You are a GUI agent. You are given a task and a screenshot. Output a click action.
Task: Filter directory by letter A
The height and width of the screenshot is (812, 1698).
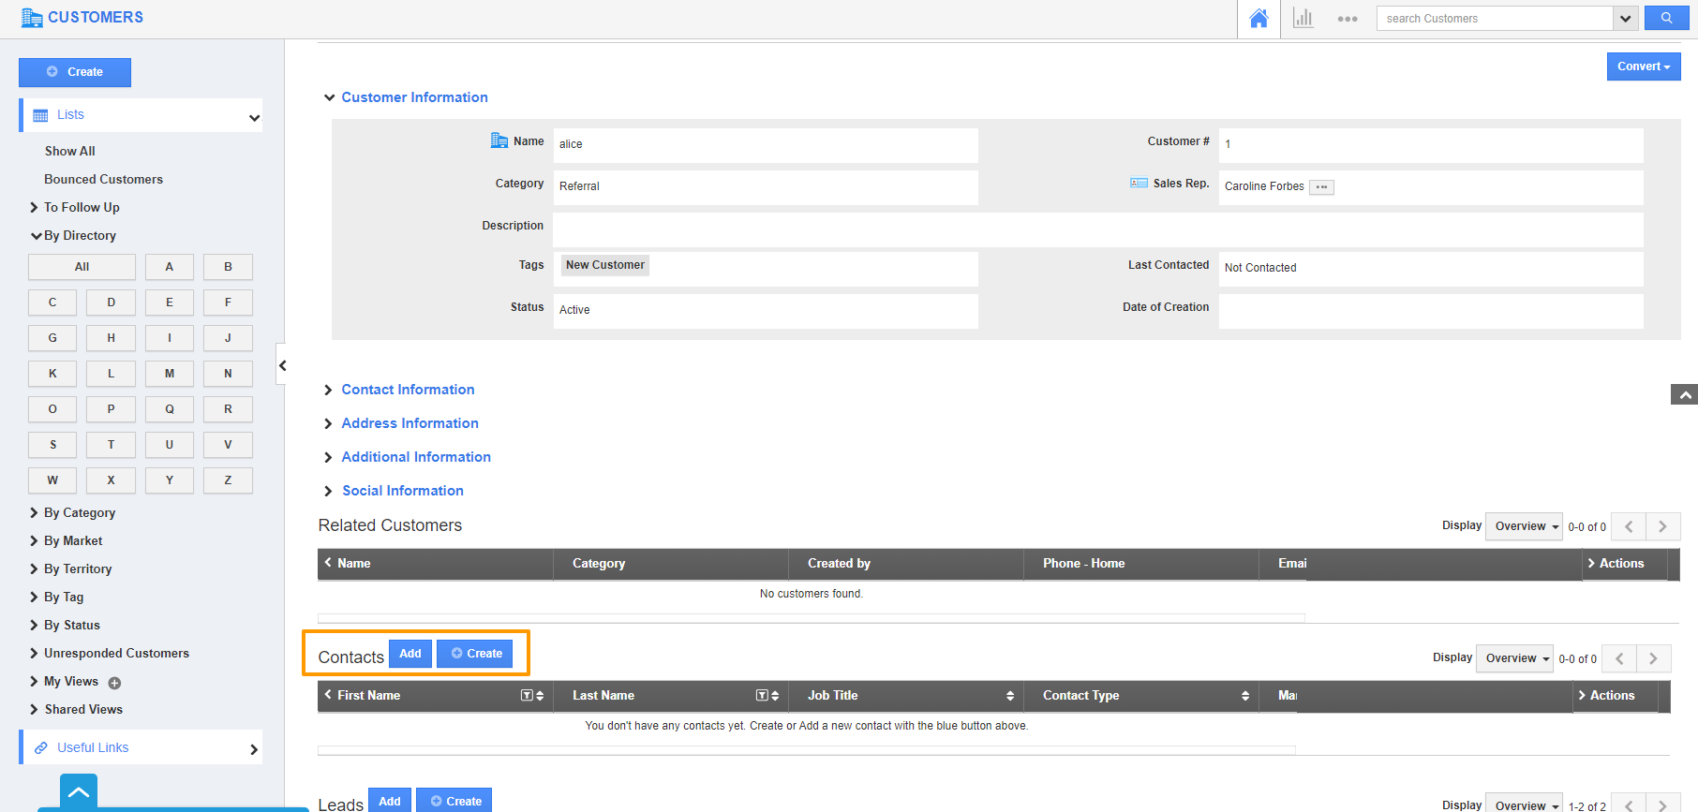point(170,267)
